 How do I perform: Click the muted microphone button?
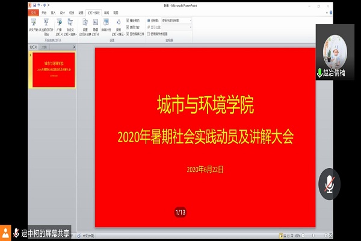click(x=329, y=183)
